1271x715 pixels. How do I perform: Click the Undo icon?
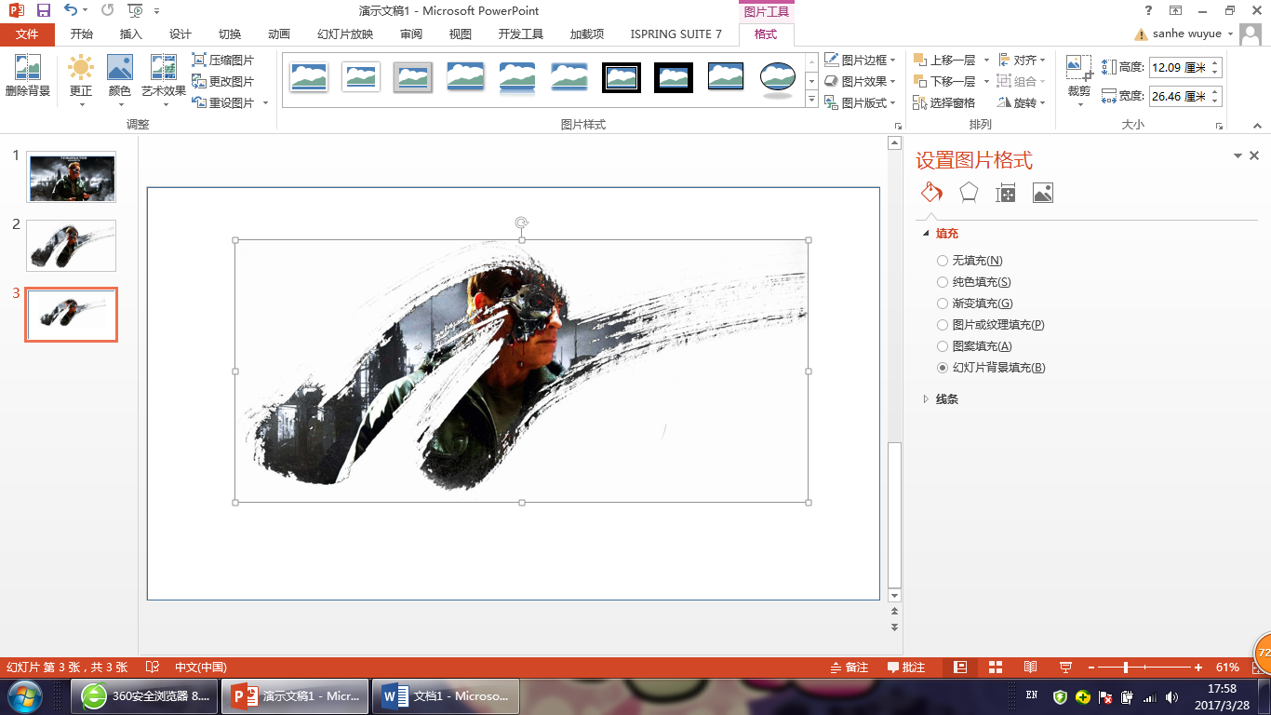click(x=72, y=10)
